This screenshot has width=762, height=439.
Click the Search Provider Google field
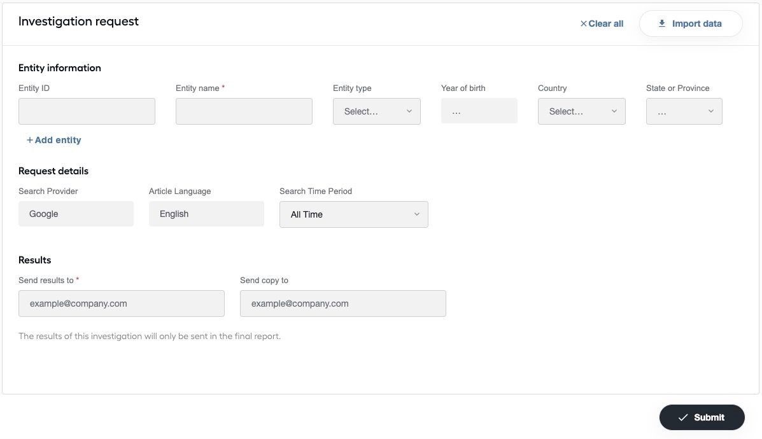(76, 214)
